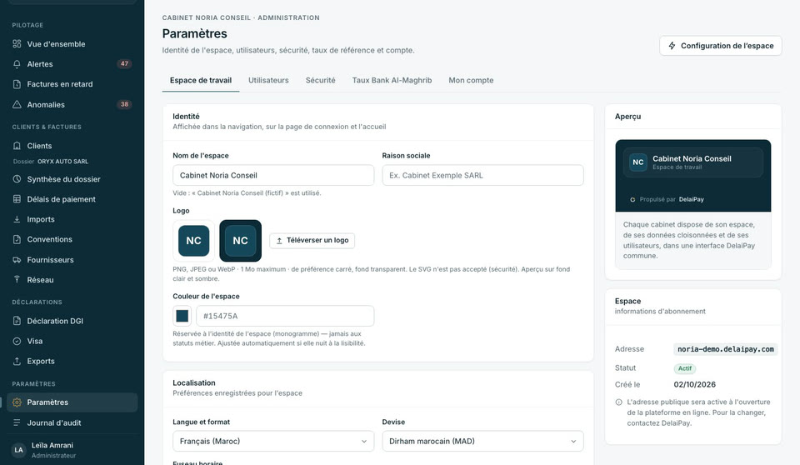Click the upload arrow in Téléverser button
Screen dimensions: 800x465
click(279, 240)
